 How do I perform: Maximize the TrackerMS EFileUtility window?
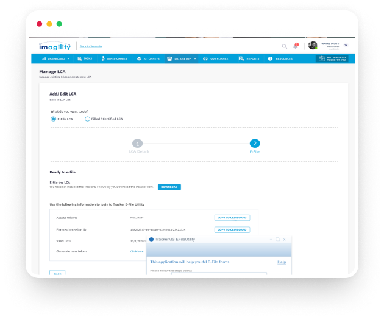[277, 239]
